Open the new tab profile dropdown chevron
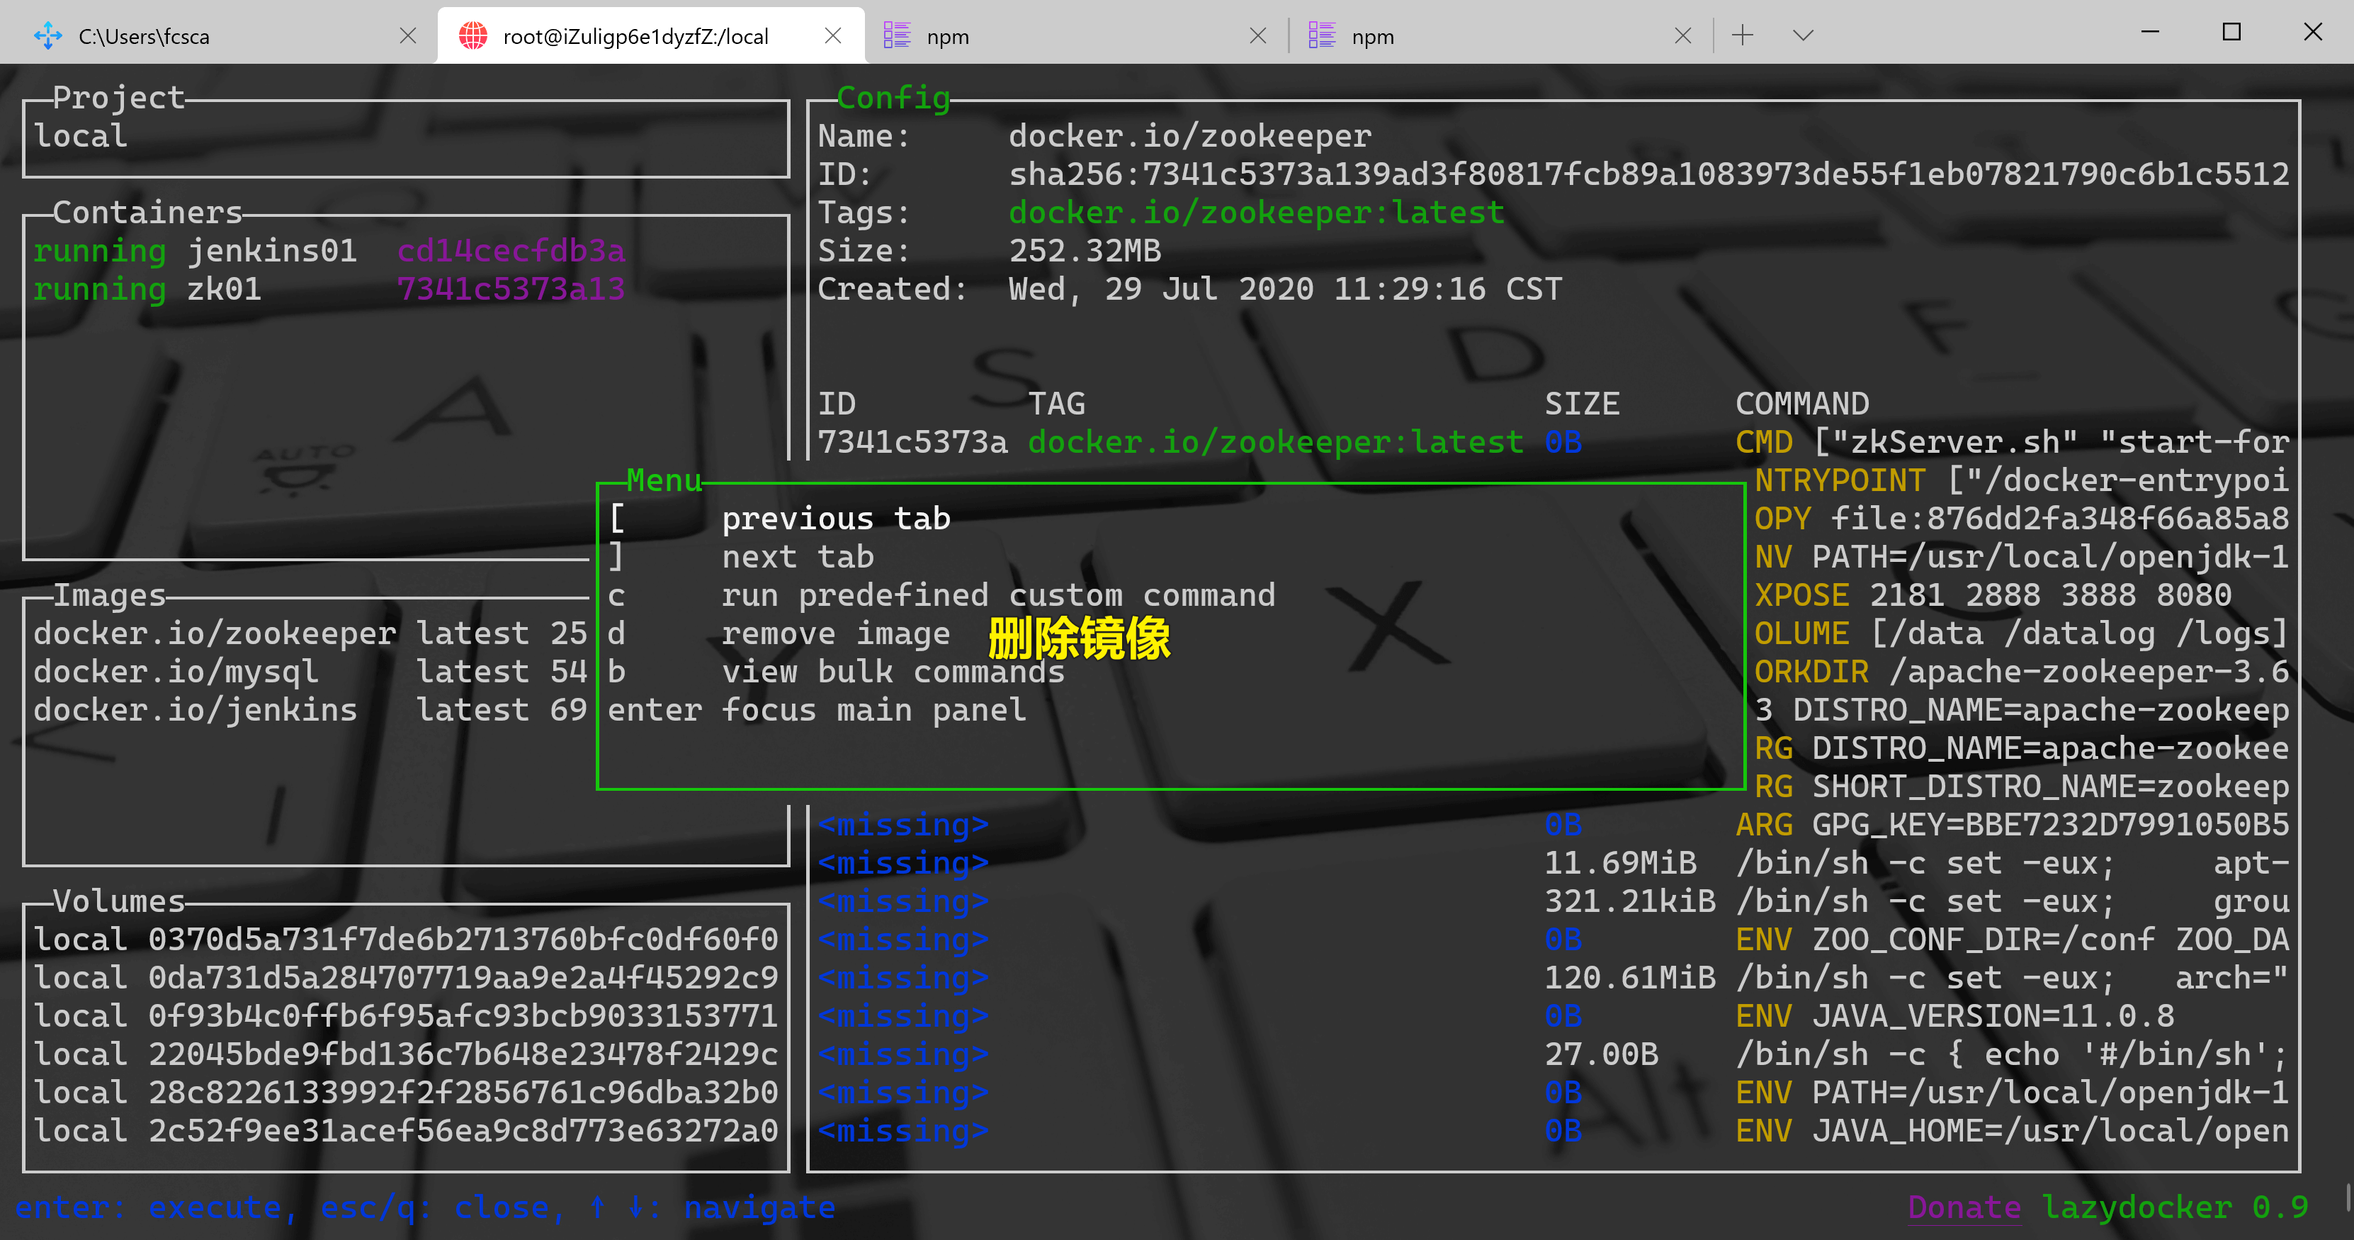 1802,35
